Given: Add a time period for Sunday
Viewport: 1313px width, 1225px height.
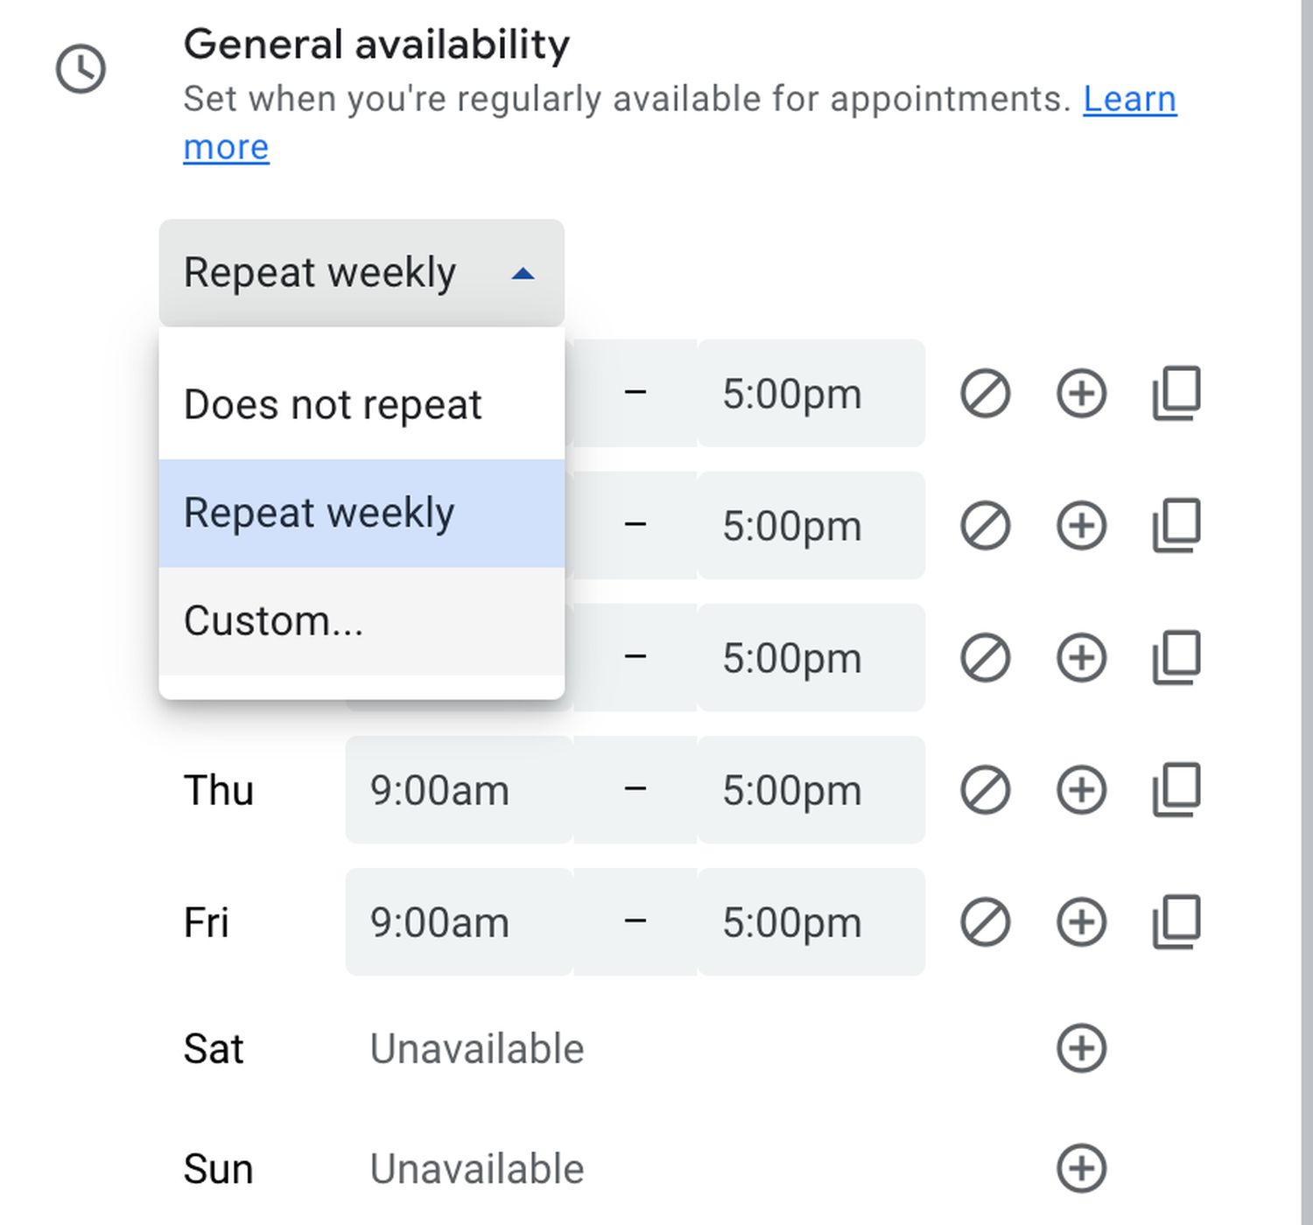Looking at the screenshot, I should click(x=1082, y=1169).
